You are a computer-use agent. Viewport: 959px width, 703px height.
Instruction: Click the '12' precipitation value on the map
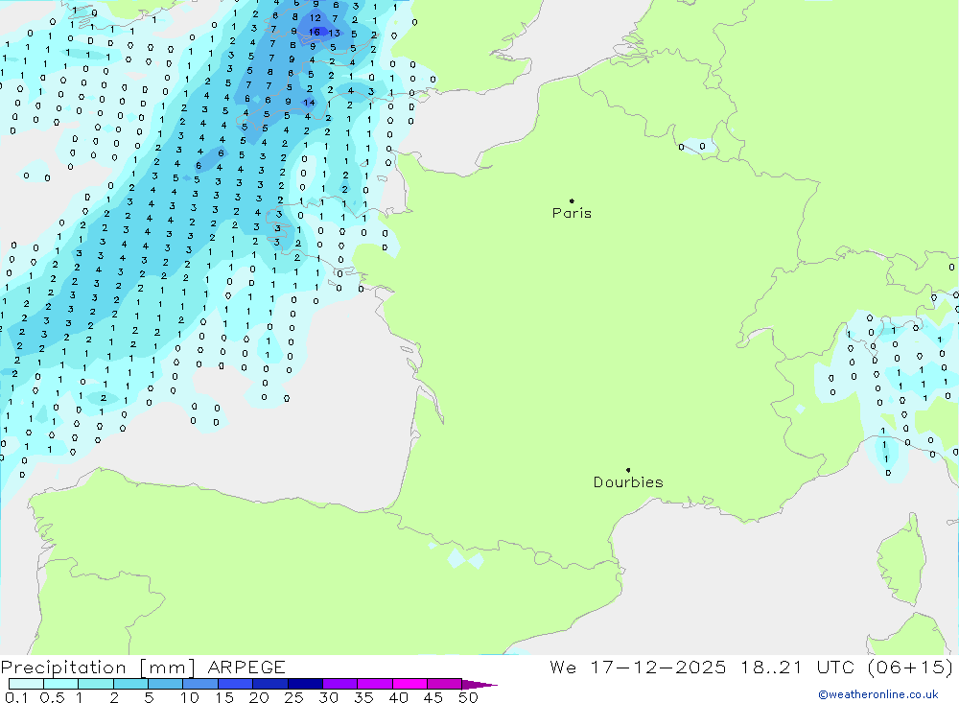315,18
